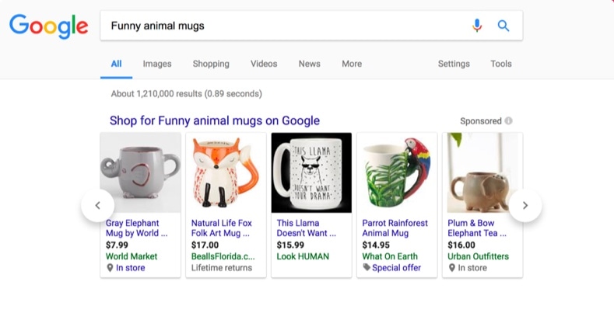Click inside the search text field
This screenshot has width=614, height=320.
click(x=286, y=26)
